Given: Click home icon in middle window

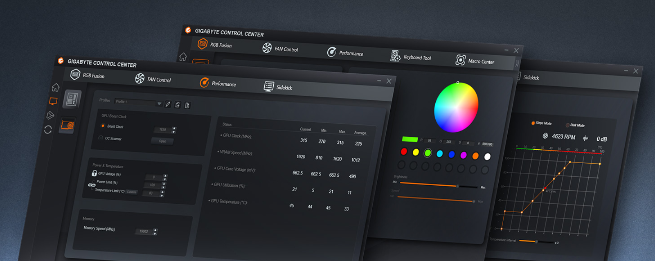Looking at the screenshot, I should tap(183, 56).
